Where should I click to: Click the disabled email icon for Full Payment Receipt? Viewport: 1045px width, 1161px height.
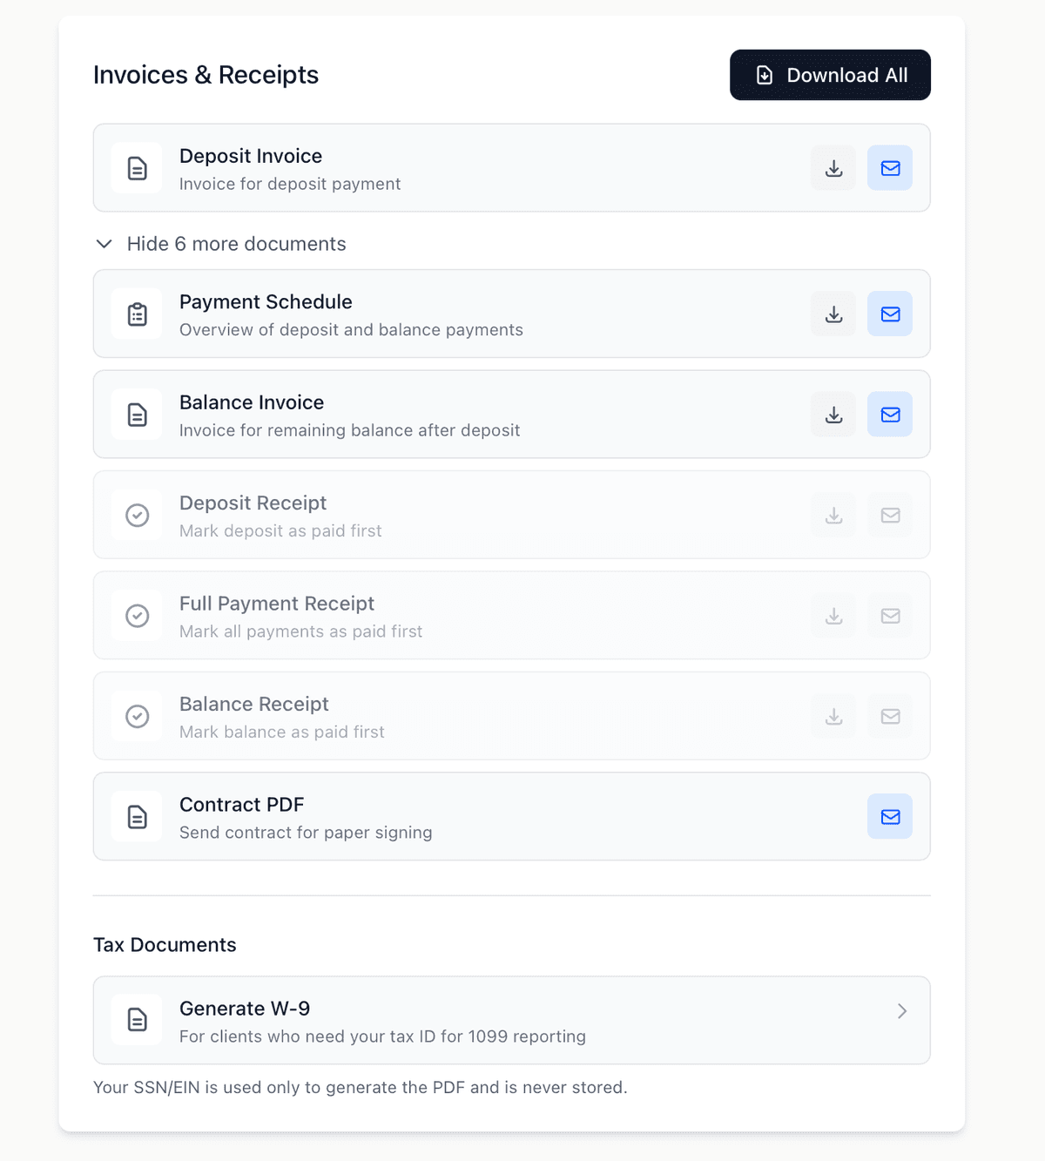click(889, 616)
